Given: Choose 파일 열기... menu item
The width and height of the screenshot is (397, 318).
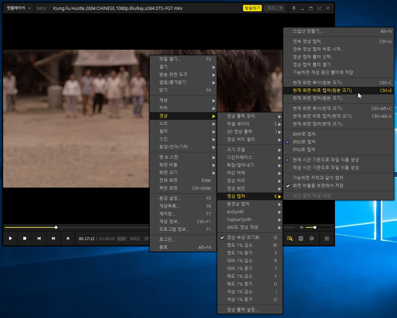Looking at the screenshot, I should [183, 59].
